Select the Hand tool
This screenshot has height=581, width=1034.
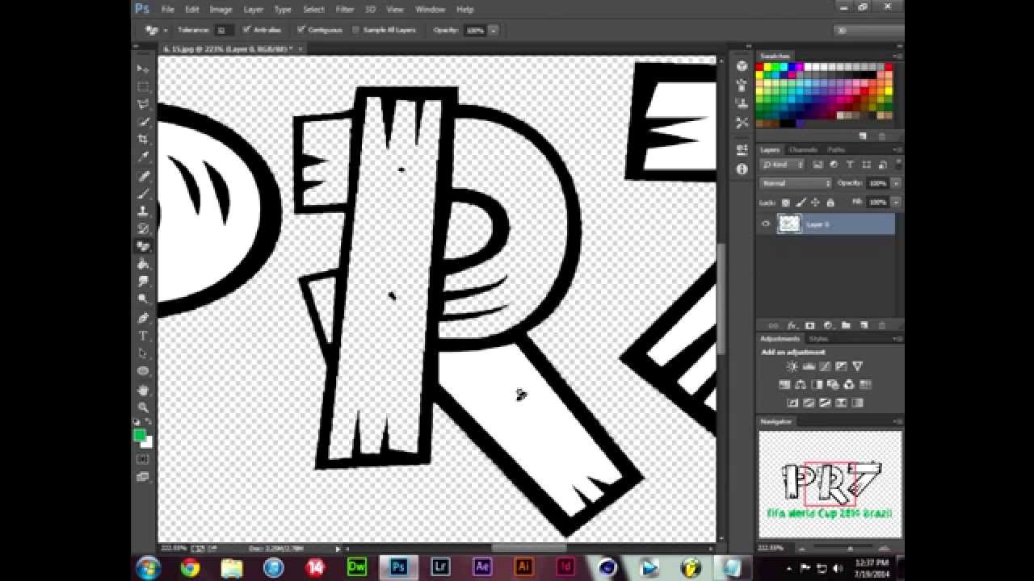[x=143, y=390]
